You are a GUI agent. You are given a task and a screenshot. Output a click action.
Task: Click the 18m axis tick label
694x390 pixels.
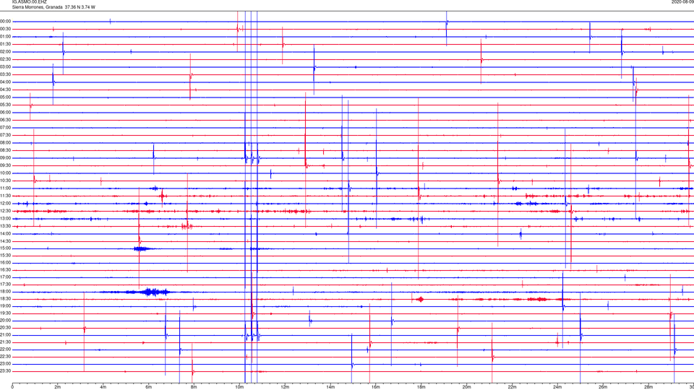click(421, 387)
